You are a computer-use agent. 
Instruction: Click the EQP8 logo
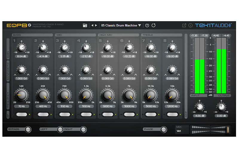pos(19,25)
